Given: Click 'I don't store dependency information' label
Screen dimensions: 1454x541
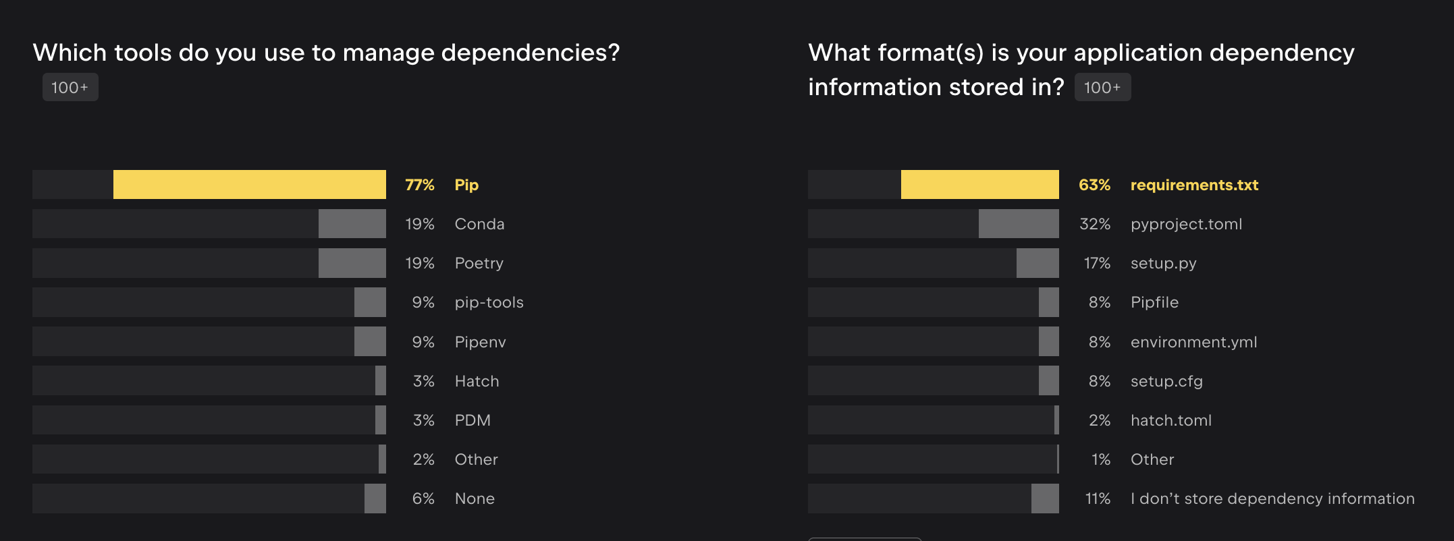Looking at the screenshot, I should tap(1272, 499).
